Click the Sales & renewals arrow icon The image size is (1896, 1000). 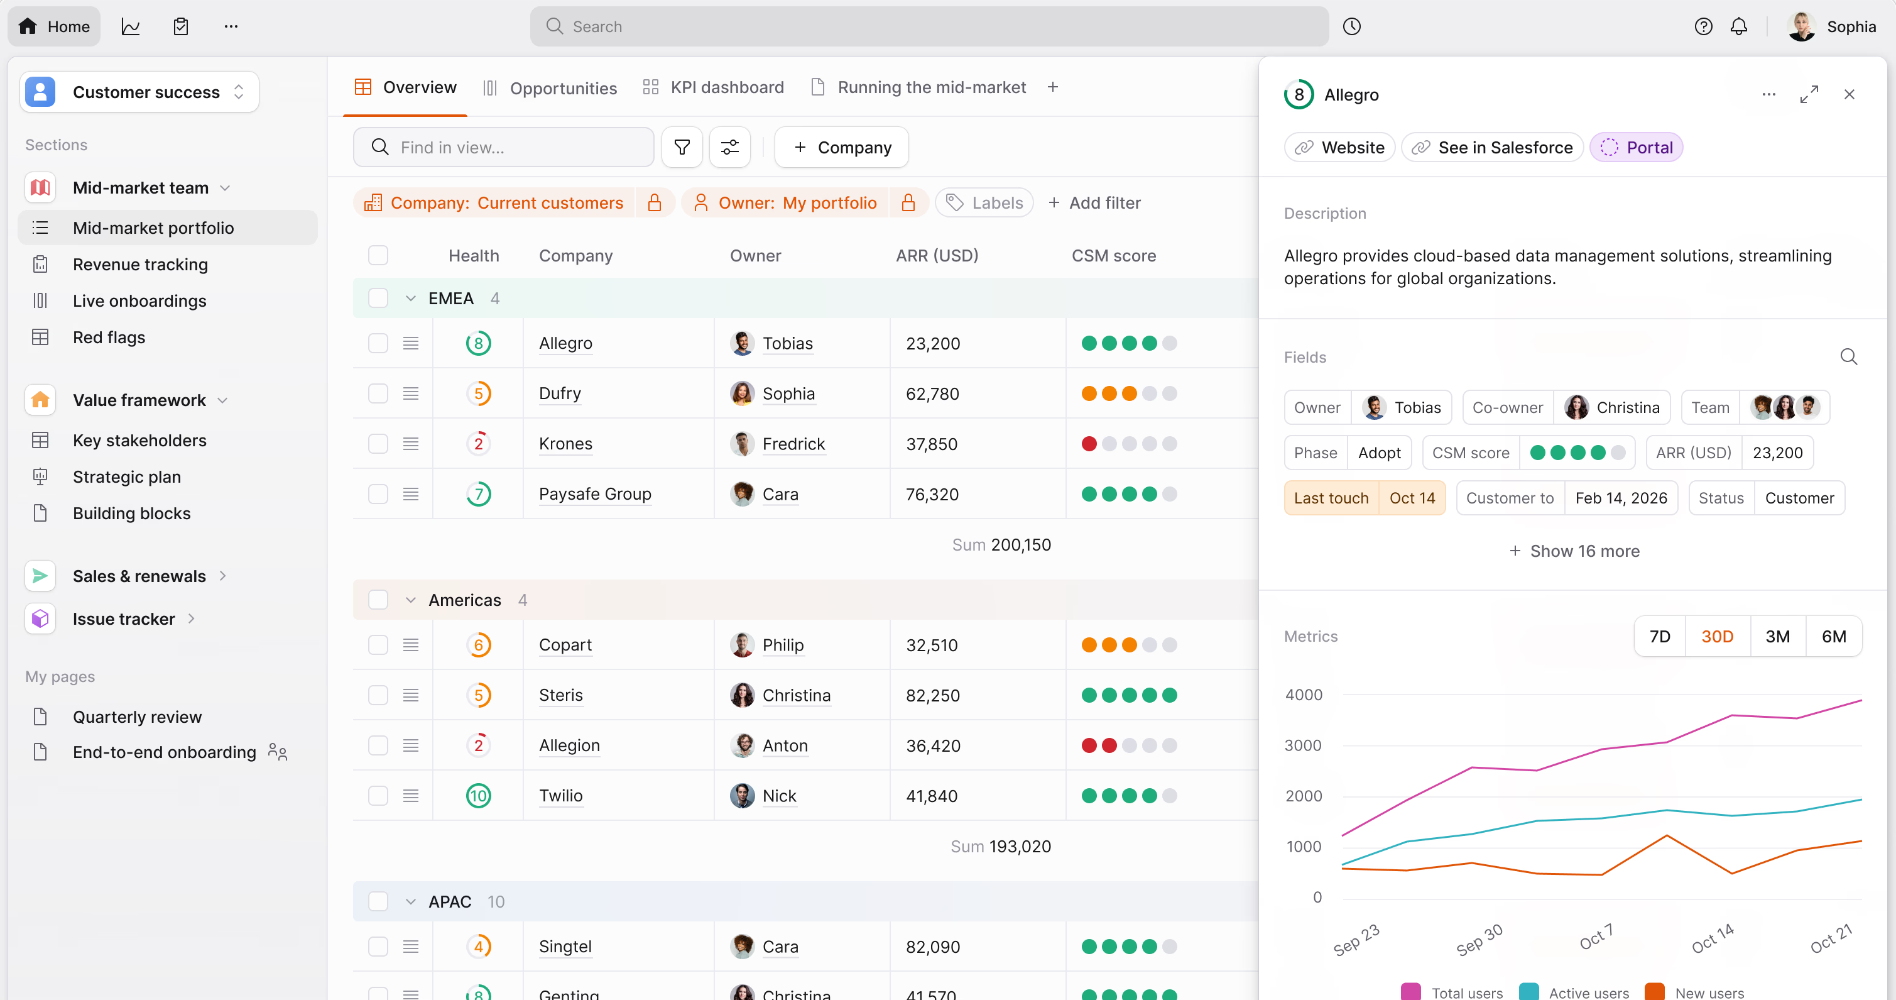click(x=40, y=576)
